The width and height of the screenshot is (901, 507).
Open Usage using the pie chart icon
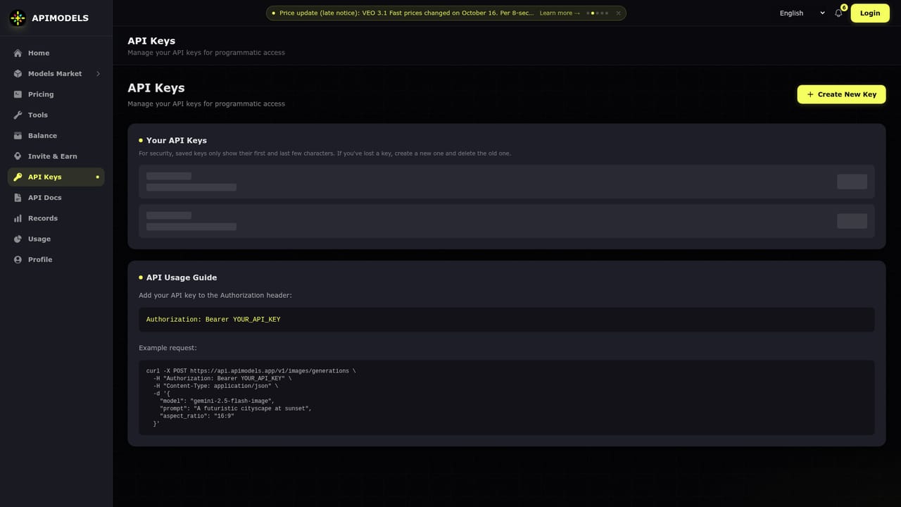coord(18,239)
